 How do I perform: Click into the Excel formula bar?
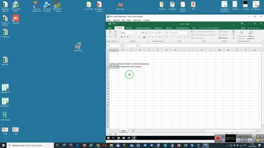pyautogui.click(x=201, y=46)
